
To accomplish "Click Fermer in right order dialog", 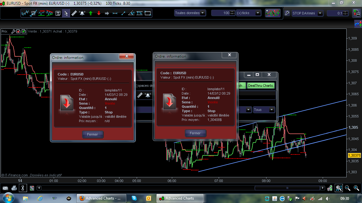I will tap(195, 133).
